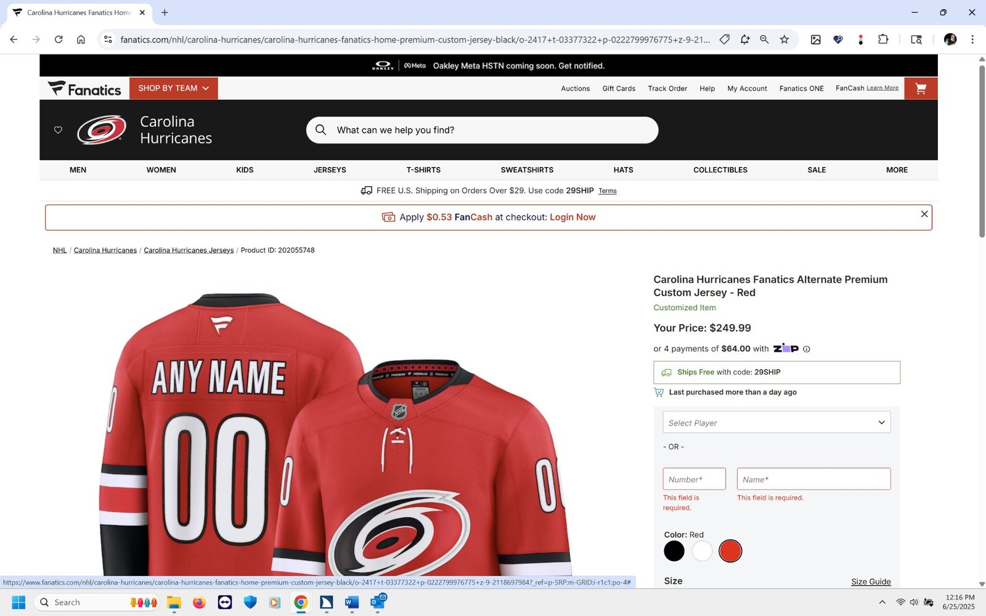Viewport: 986px width, 616px height.
Task: Open the SALE category menu
Action: click(817, 170)
